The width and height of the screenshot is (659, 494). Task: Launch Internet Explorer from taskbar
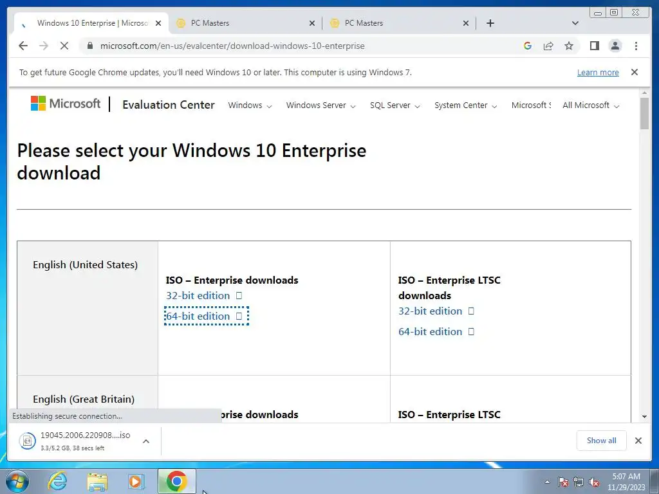[57, 481]
